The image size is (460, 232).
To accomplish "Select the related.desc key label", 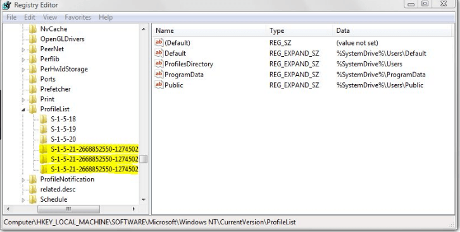I will [x=58, y=189].
